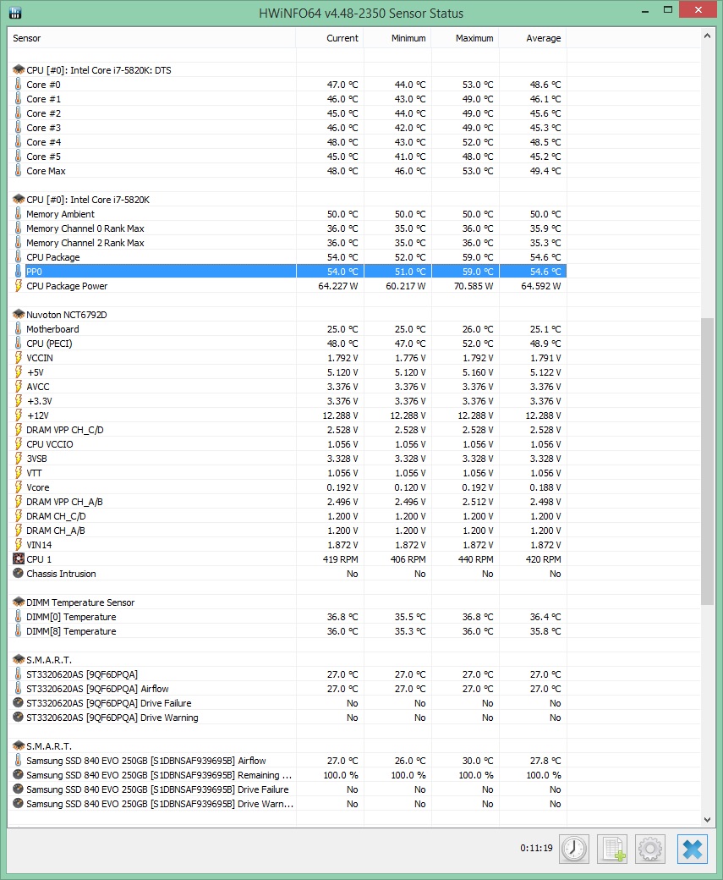This screenshot has height=880, width=723.
Task: Click lightning icon beside CPU Package Power
Action: (x=18, y=286)
